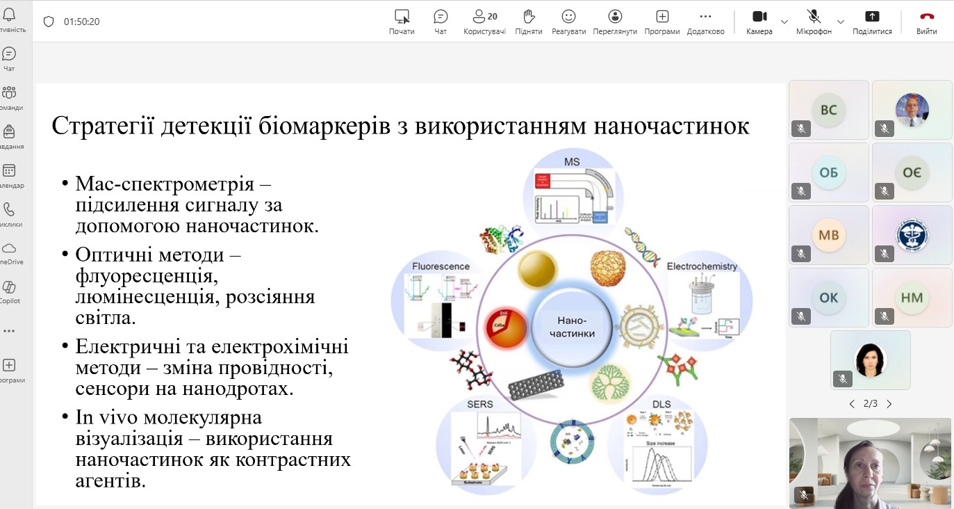Image resolution: width=954 pixels, height=509 pixels.
Task: Open Виклики in the left sidebar
Action: (x=10, y=214)
